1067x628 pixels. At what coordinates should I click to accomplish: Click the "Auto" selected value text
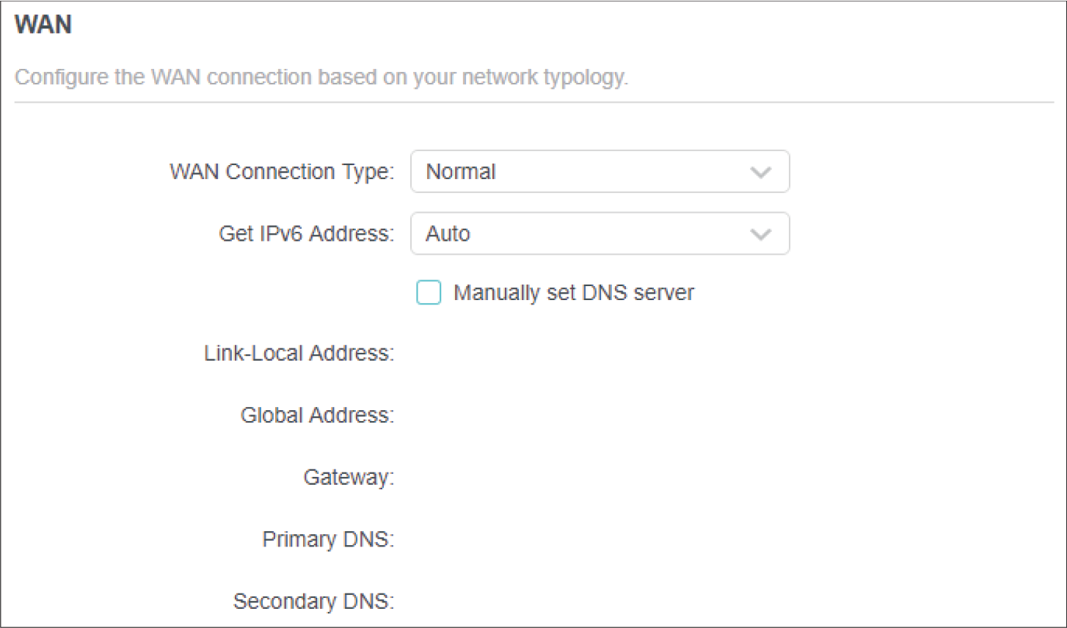point(448,234)
